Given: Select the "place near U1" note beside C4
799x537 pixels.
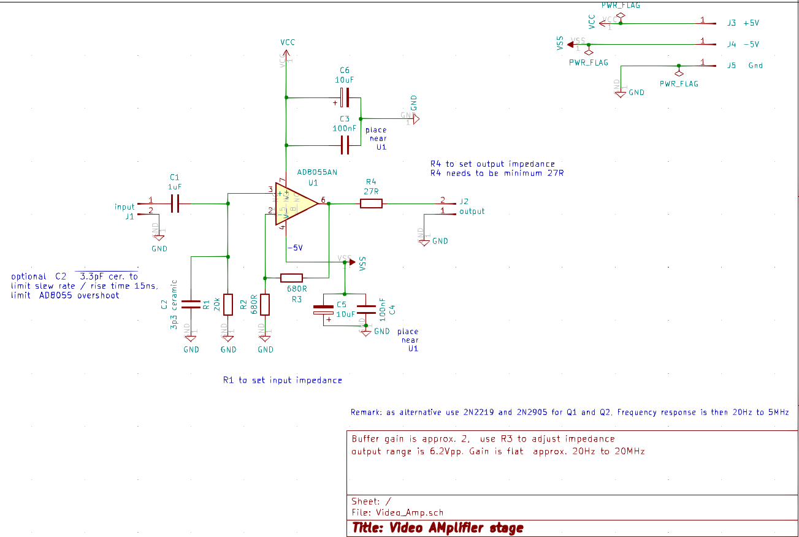Looking at the screenshot, I should [408, 340].
